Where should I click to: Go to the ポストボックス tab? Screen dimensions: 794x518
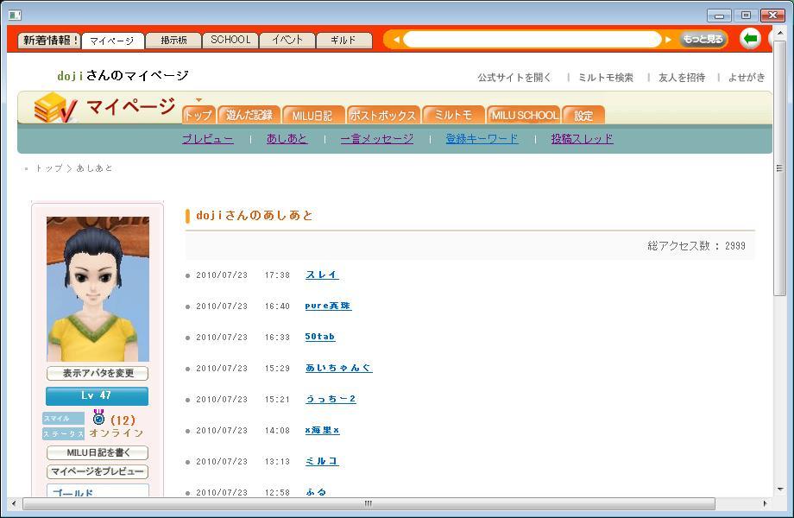click(x=383, y=116)
